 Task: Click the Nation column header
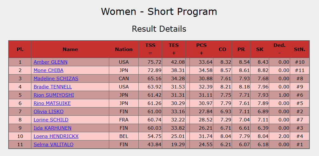(124, 49)
